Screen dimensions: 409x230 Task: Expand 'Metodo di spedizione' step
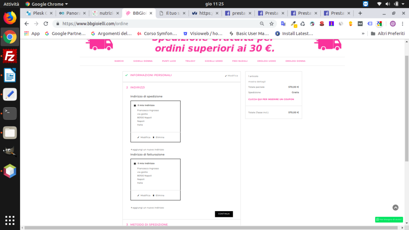[x=149, y=225]
